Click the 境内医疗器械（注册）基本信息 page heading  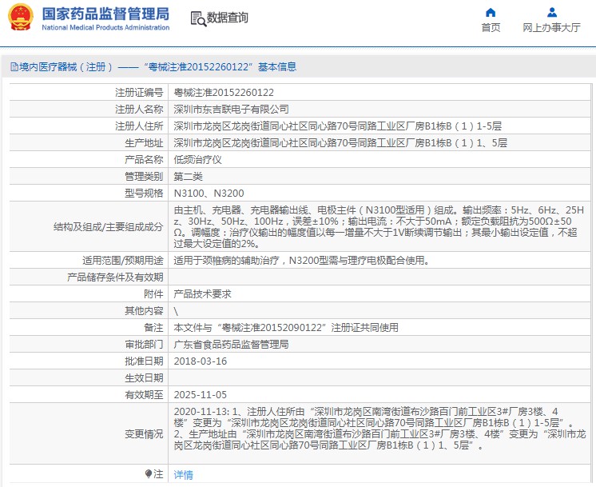[x=153, y=67]
